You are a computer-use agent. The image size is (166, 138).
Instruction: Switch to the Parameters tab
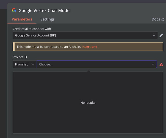(22, 19)
